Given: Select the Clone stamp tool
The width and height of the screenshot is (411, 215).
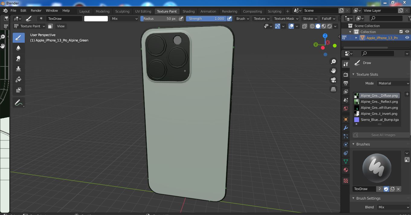Looking at the screenshot, I should (x=18, y=69).
